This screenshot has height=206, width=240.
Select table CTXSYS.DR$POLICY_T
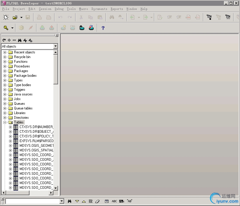(x=36, y=136)
